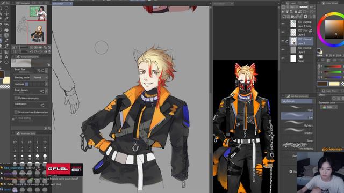Enable Do not cross lines checkbox
The image size is (344, 193).
tap(16, 112)
